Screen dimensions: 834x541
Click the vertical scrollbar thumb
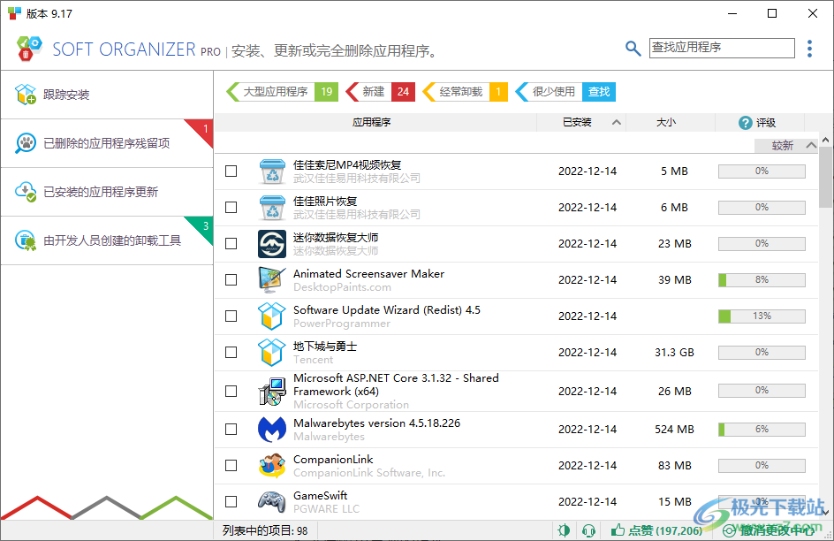[825, 178]
